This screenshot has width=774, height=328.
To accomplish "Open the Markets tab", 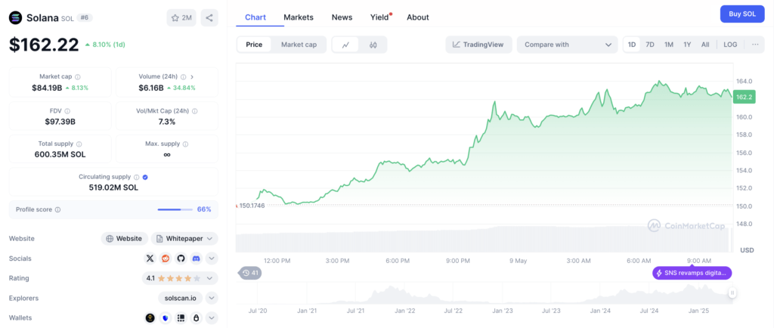I will pos(298,17).
